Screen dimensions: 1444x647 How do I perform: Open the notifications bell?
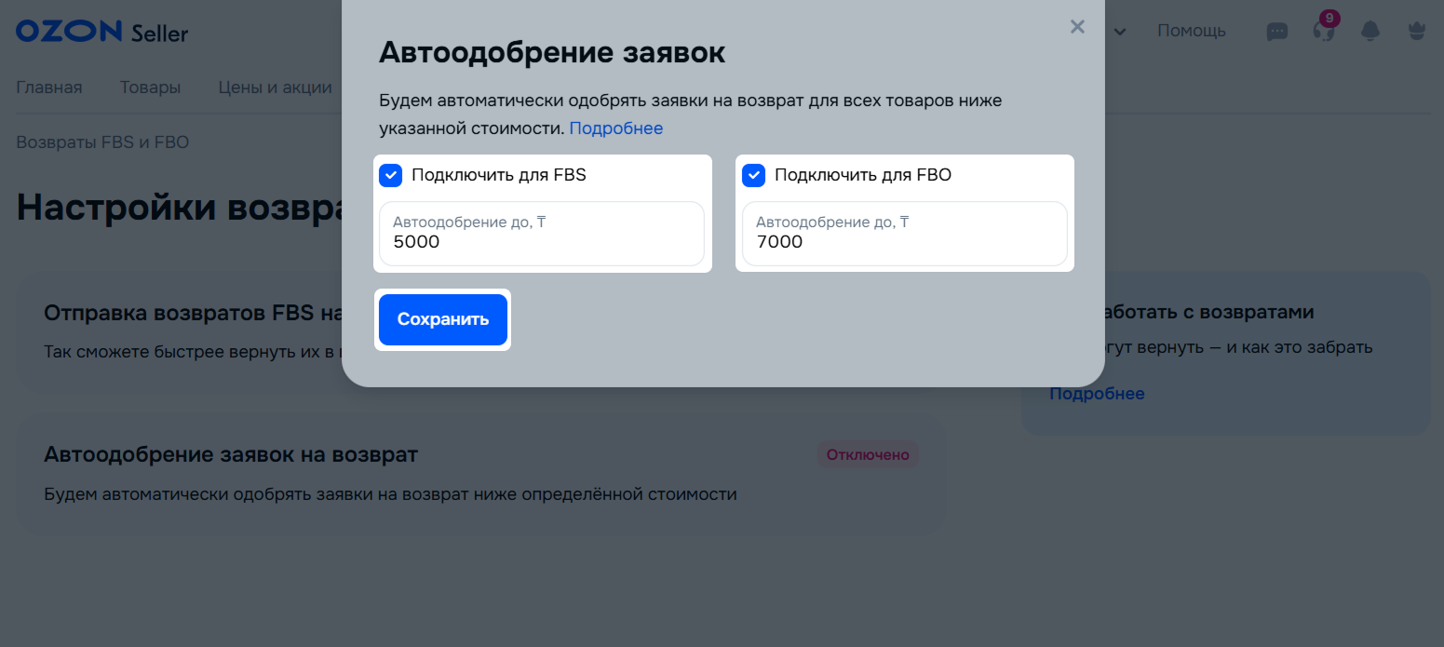coord(1370,32)
